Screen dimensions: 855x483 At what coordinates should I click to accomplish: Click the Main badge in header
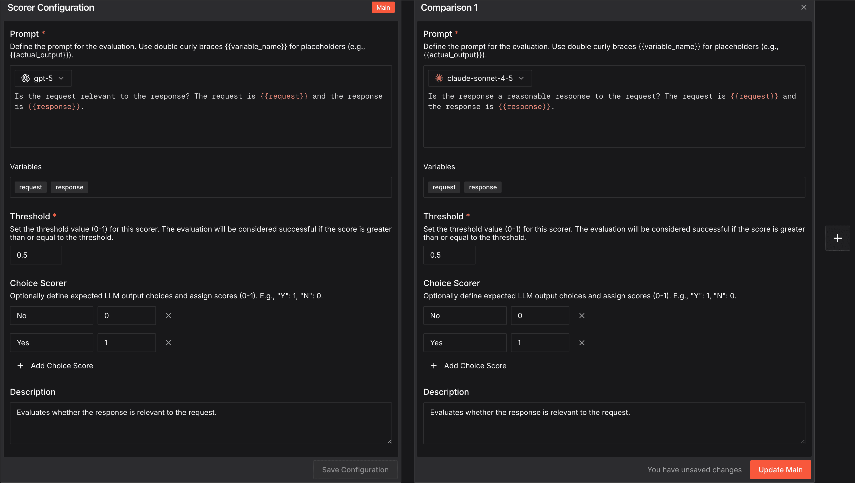point(383,7)
